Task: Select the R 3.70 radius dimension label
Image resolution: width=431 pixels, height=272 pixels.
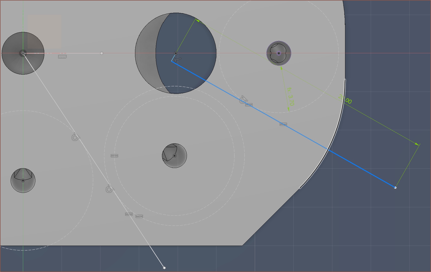Action: 290,96
